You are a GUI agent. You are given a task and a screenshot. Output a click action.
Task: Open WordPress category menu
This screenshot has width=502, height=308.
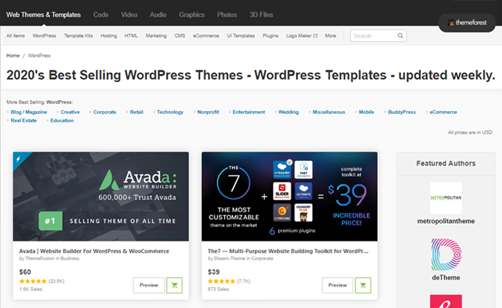(x=44, y=36)
